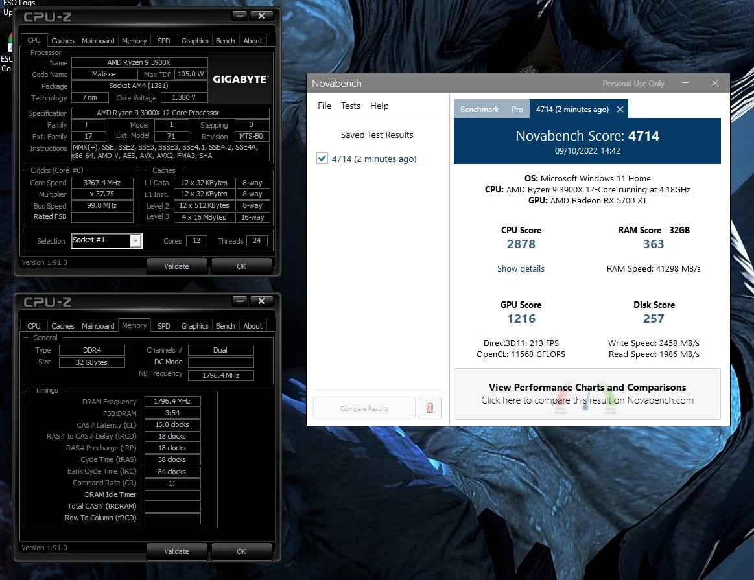Open Novabench File menu
The height and width of the screenshot is (580, 754).
[x=324, y=106]
